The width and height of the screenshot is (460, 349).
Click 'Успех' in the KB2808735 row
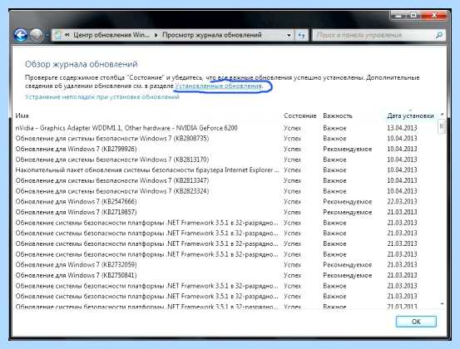click(x=292, y=138)
